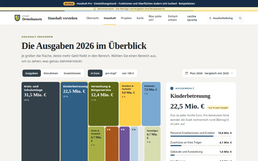Screen dimensions: 258x161
Task: Click Personal Erzieherinnen progress bar
Action: [x=201, y=136]
